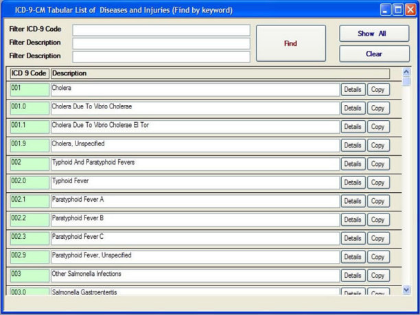Select the code cell 003
Image resolution: width=420 pixels, height=315 pixels.
point(30,275)
